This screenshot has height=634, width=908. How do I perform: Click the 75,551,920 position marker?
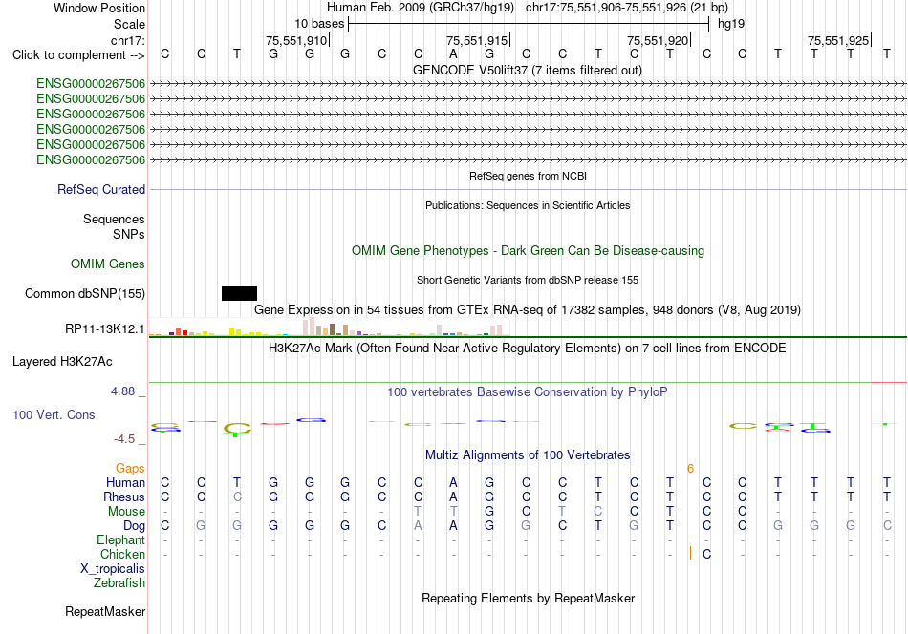click(659, 40)
